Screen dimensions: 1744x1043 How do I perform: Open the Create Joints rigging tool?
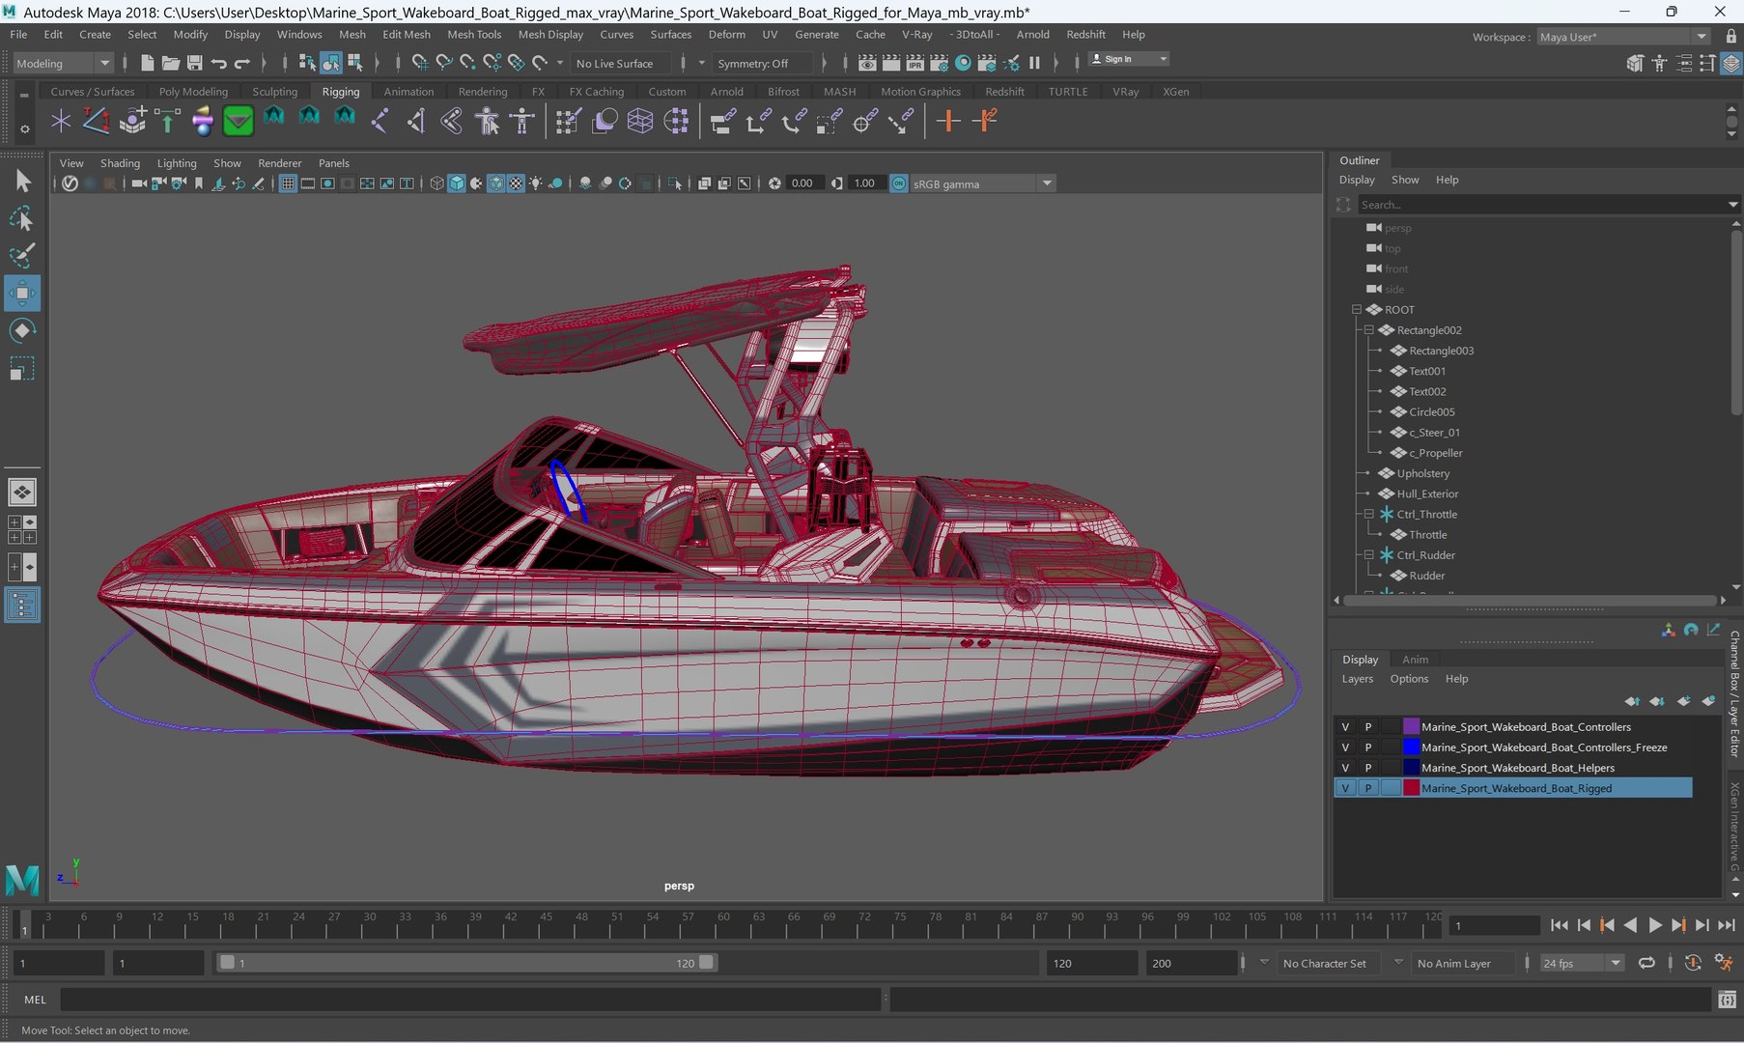point(380,121)
